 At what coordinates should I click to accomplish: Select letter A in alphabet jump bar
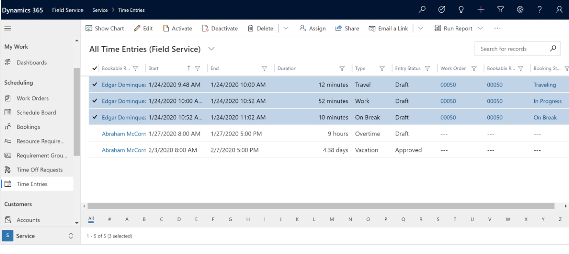pos(127,219)
